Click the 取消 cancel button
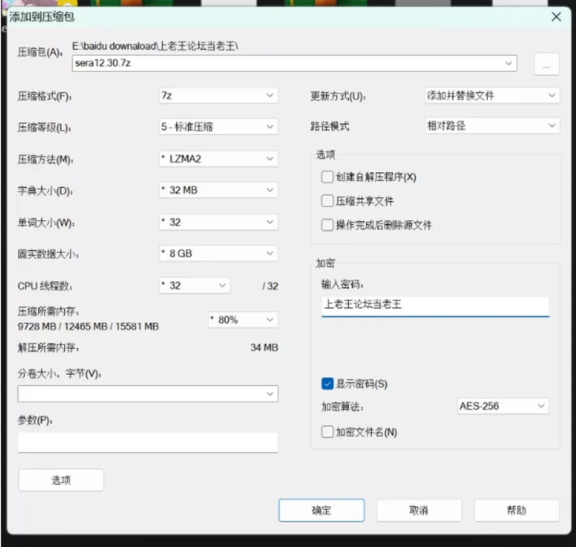The image size is (576, 547). (x=419, y=510)
